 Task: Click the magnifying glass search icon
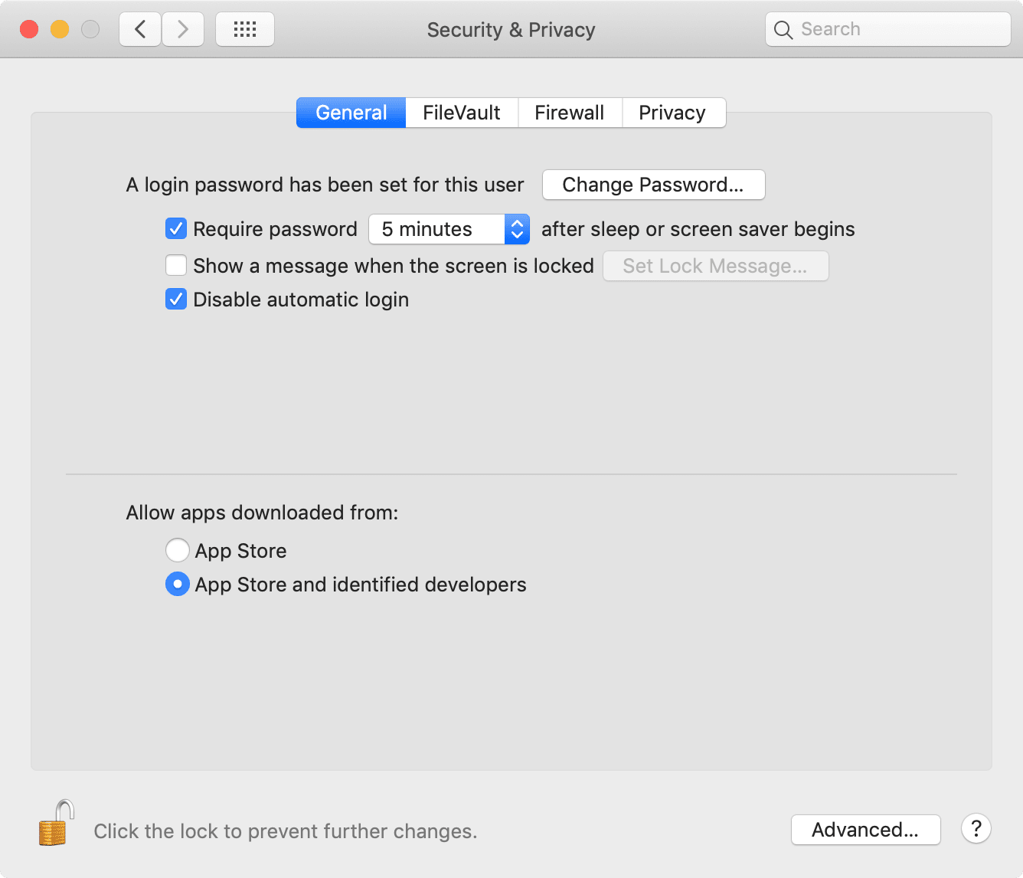[783, 30]
